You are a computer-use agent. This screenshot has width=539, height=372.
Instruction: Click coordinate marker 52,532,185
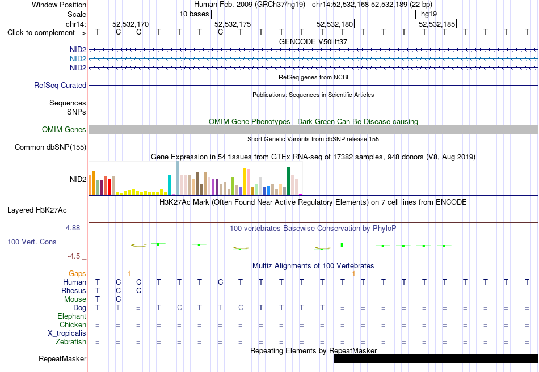click(x=436, y=24)
